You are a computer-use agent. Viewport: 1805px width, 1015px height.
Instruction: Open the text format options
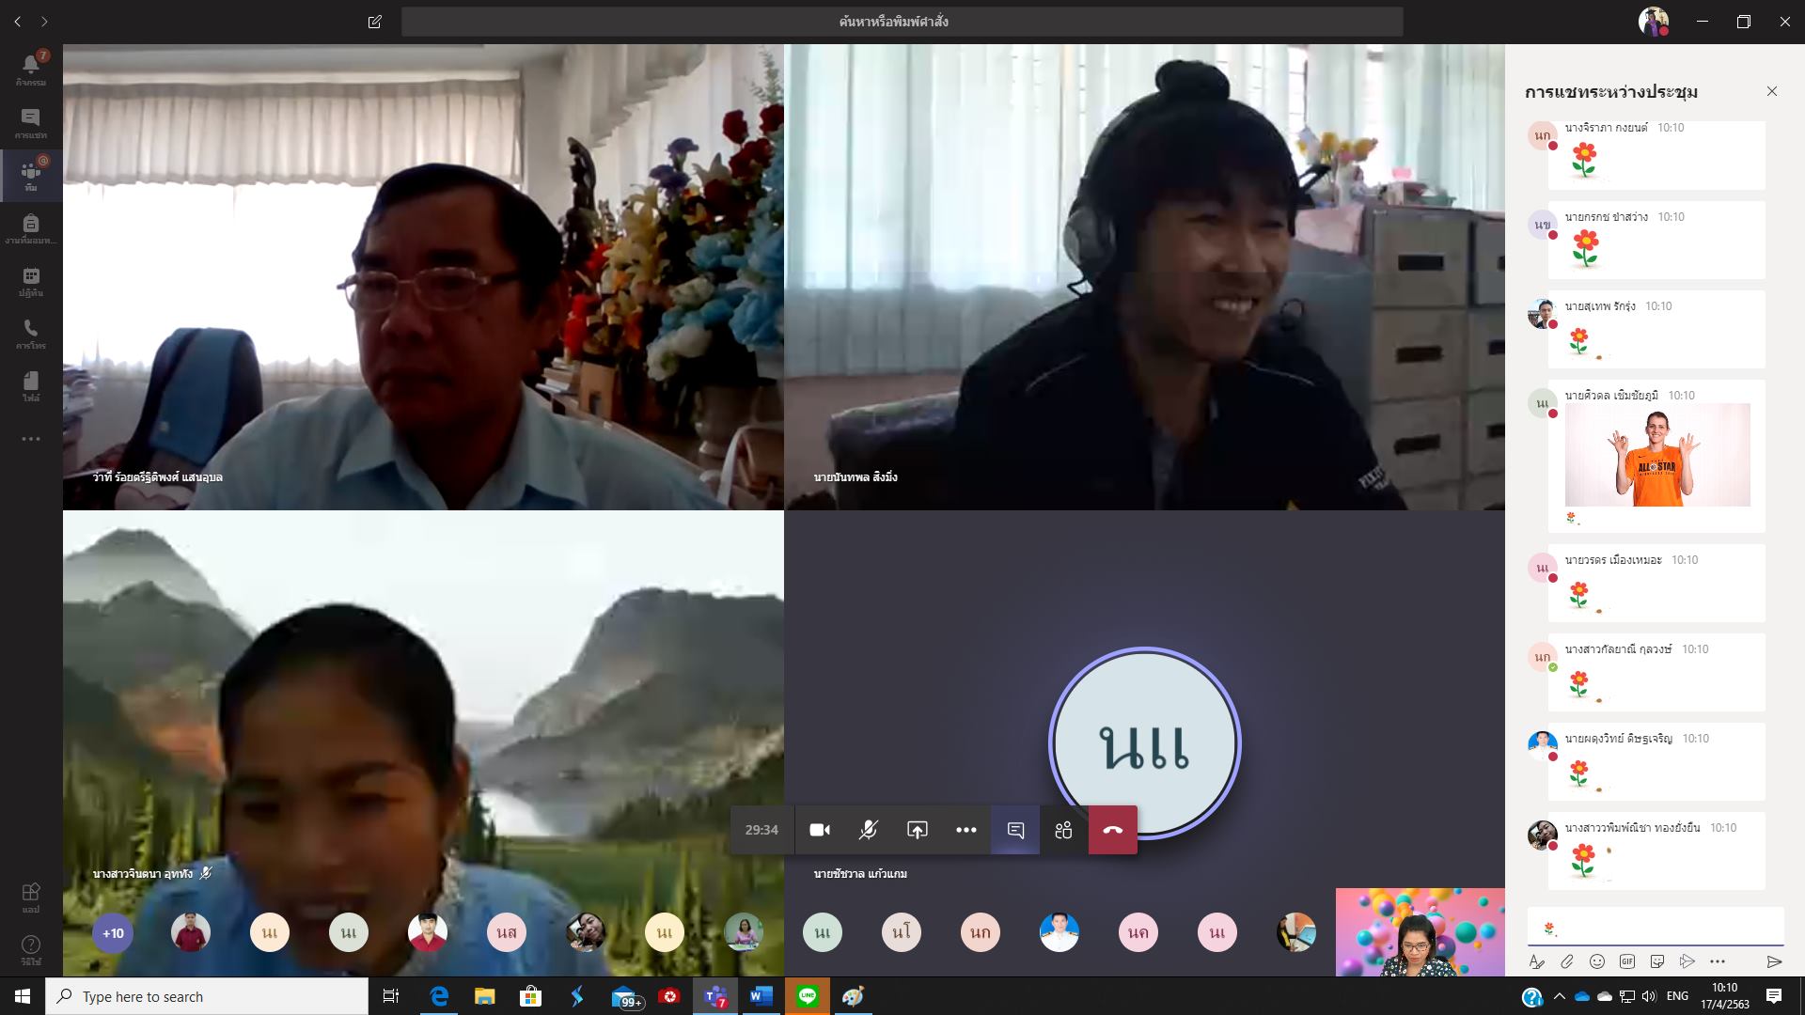coord(1536,961)
